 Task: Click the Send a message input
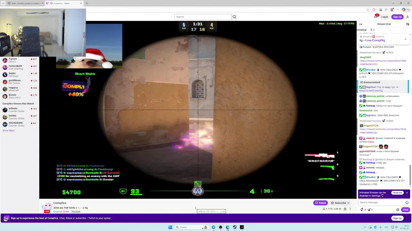point(381,202)
